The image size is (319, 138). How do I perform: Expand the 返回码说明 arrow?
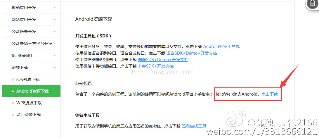click(55, 56)
